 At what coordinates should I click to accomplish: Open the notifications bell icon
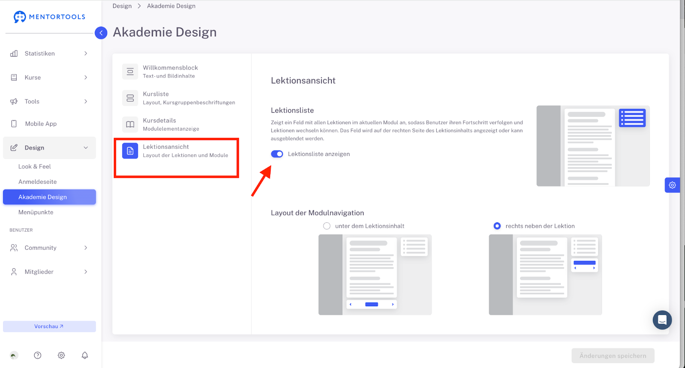click(x=85, y=355)
